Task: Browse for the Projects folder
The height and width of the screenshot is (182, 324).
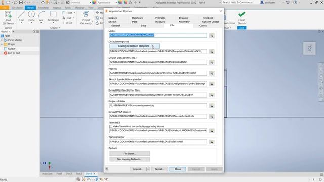Action: (x=212, y=106)
